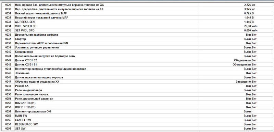Select the SET VHCL SPD row

137,31
